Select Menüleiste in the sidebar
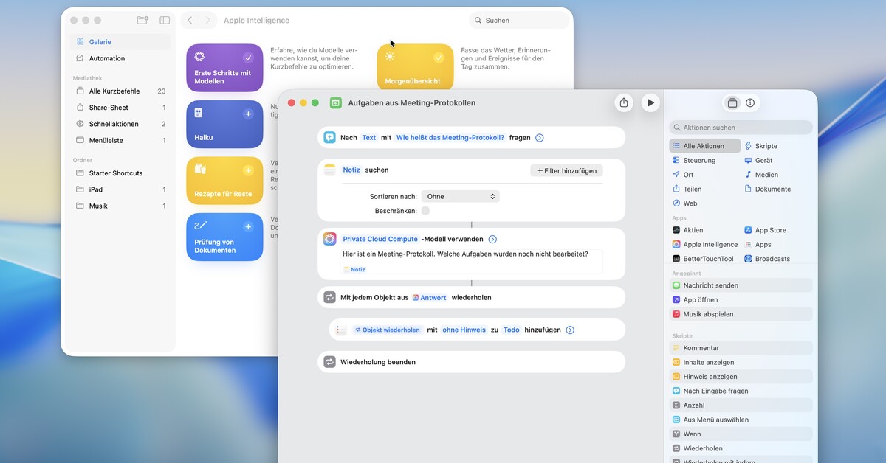Image resolution: width=886 pixels, height=463 pixels. coord(120,140)
